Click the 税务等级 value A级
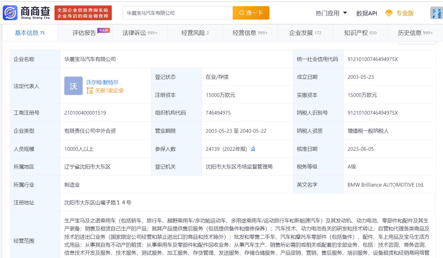 click(352, 167)
